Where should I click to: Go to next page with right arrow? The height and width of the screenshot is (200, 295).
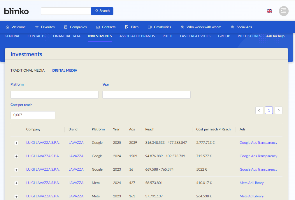279,110
